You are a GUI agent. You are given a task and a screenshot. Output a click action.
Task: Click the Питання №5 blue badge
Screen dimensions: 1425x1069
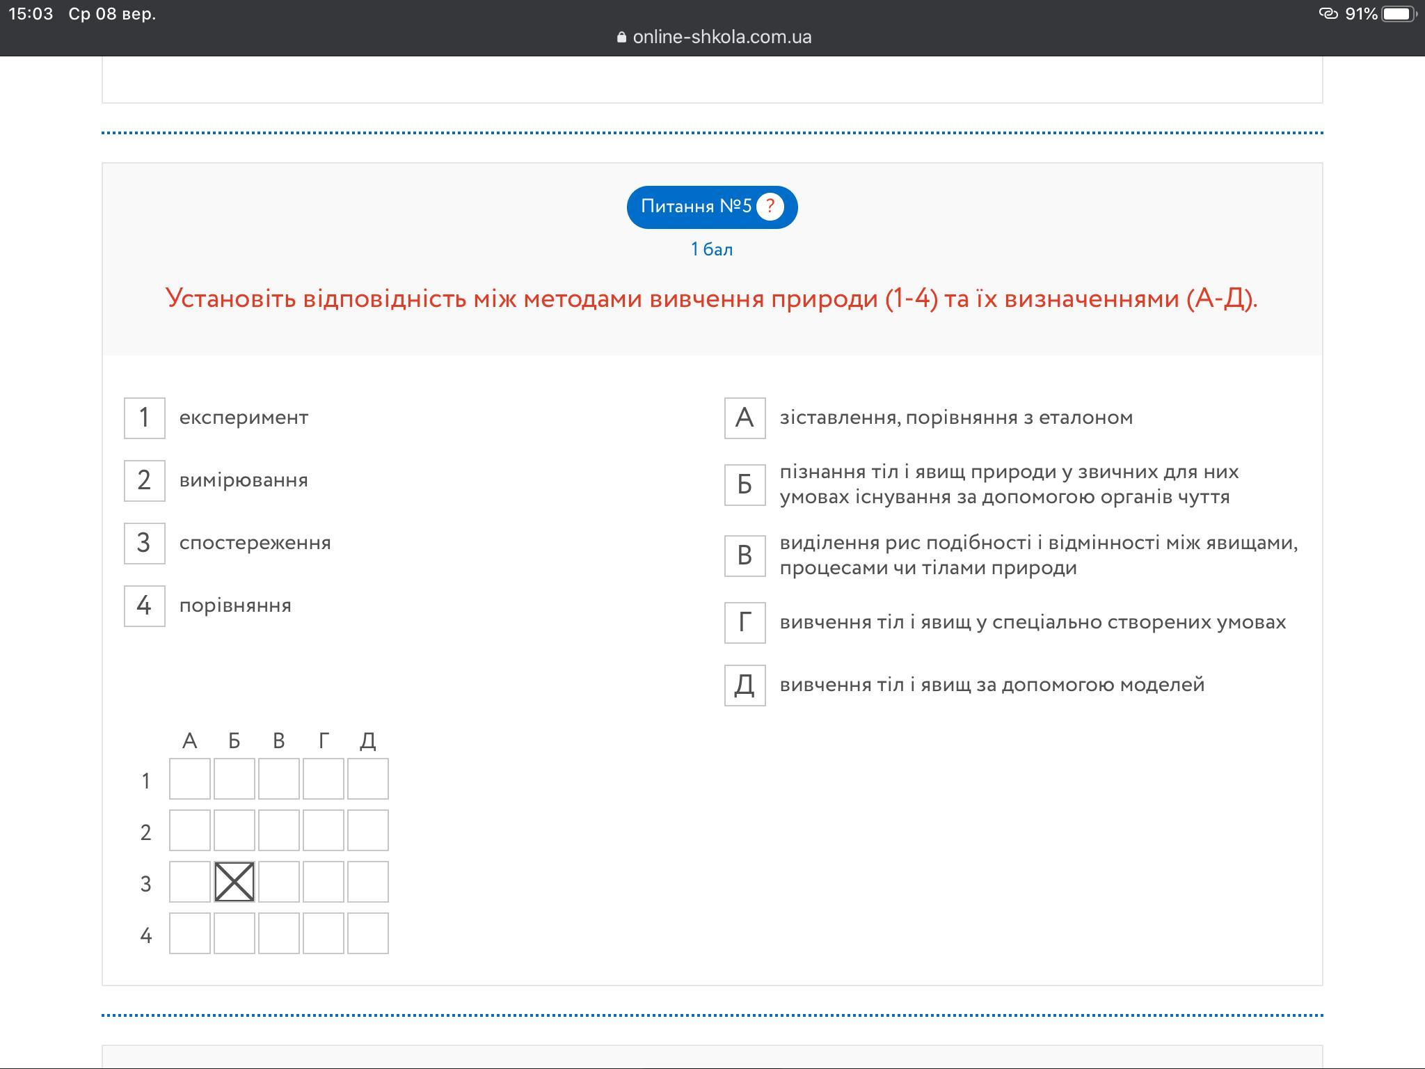pyautogui.click(x=696, y=207)
